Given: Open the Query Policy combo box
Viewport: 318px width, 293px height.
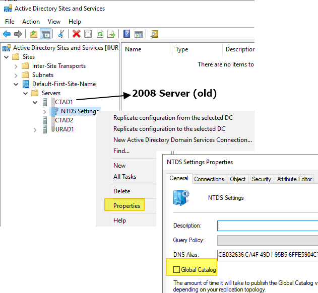Looking at the screenshot, I should (268, 240).
